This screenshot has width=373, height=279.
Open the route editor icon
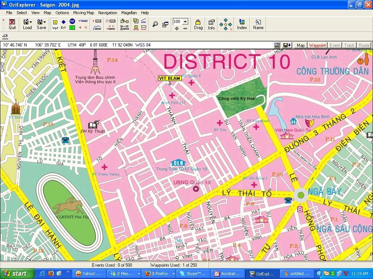(x=125, y=21)
